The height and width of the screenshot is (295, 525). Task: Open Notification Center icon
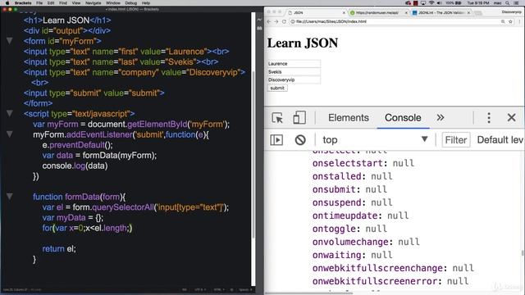tap(517, 3)
